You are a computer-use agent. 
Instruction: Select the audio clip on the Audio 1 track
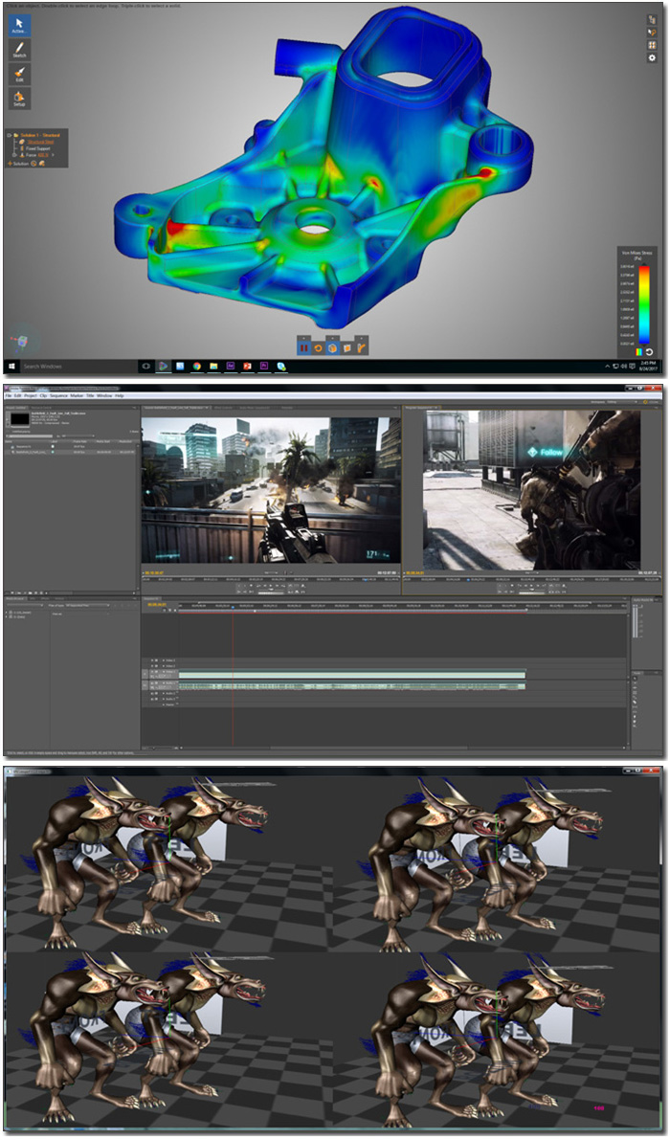[x=351, y=685]
